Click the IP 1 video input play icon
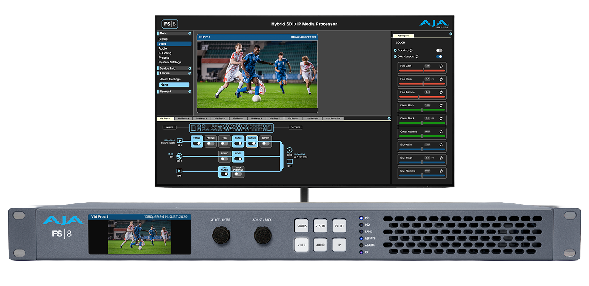 (x=180, y=141)
